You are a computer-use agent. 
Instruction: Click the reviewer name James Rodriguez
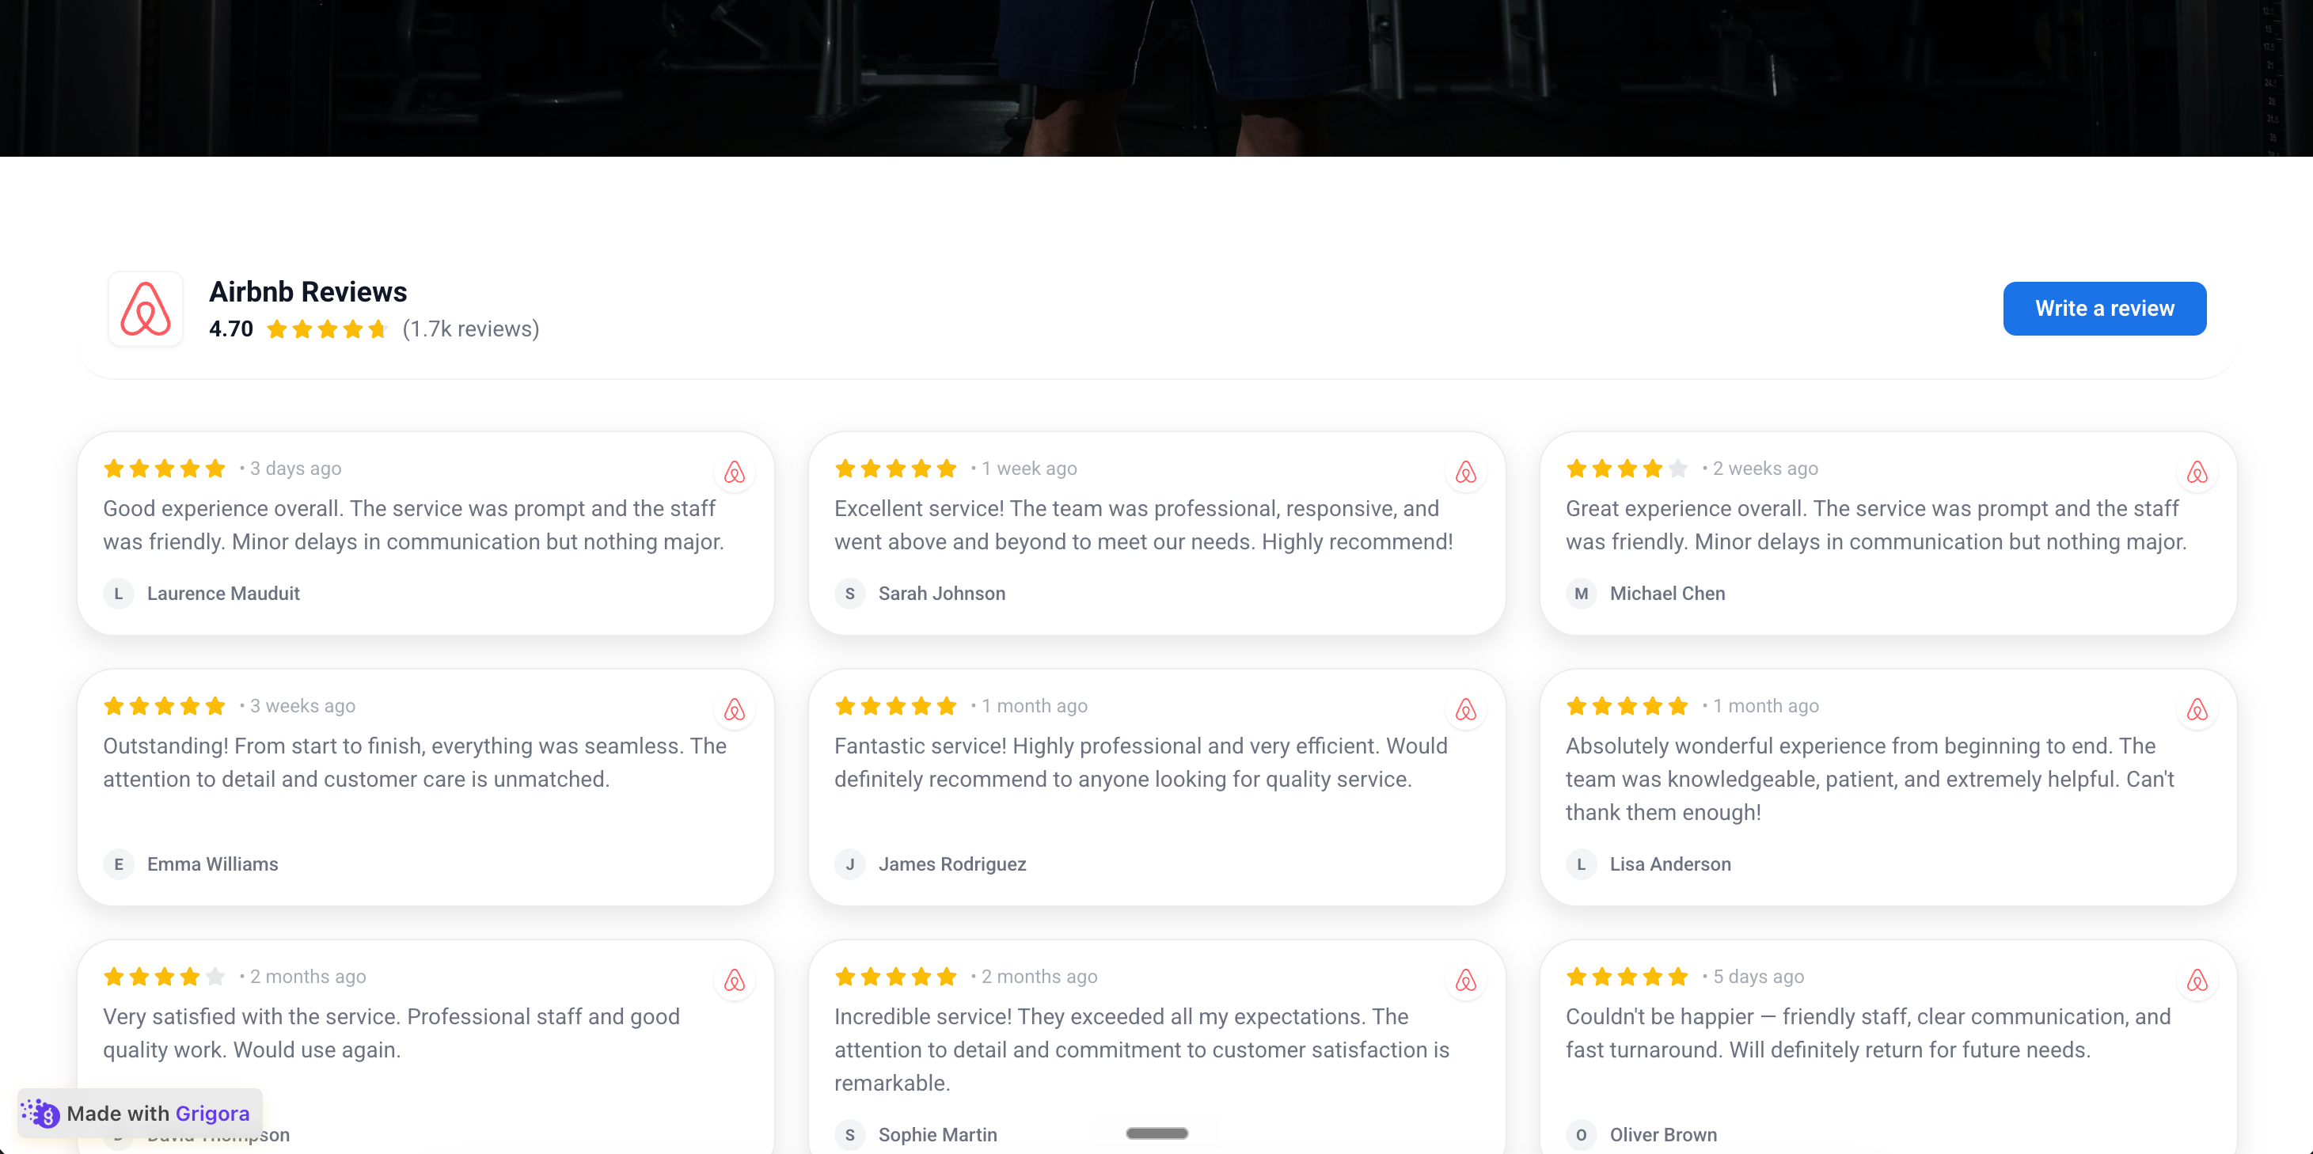click(951, 864)
